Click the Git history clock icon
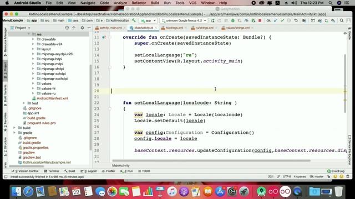The width and height of the screenshot is (355, 199). click(x=289, y=20)
